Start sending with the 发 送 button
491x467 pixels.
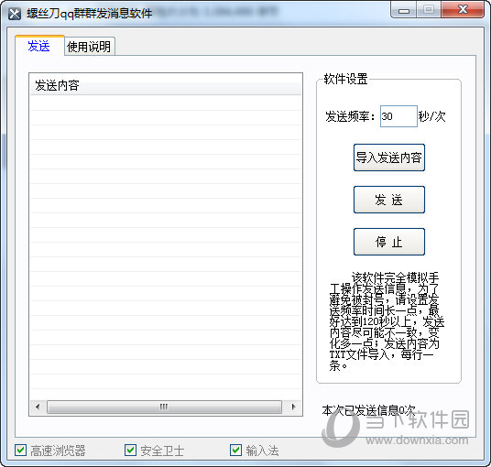coord(389,200)
